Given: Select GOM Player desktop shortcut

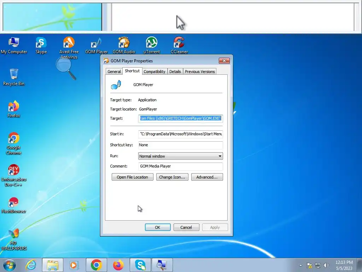Looking at the screenshot, I should [96, 45].
